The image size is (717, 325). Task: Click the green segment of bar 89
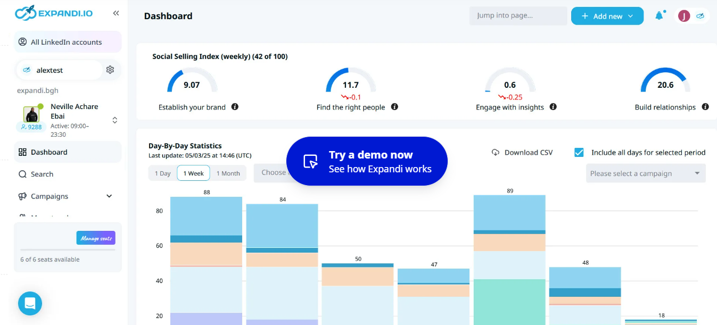point(510,302)
